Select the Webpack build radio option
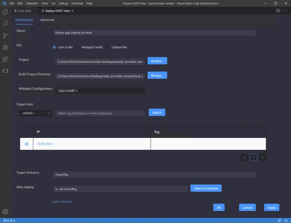The height and width of the screenshot is (223, 291). click(x=78, y=47)
